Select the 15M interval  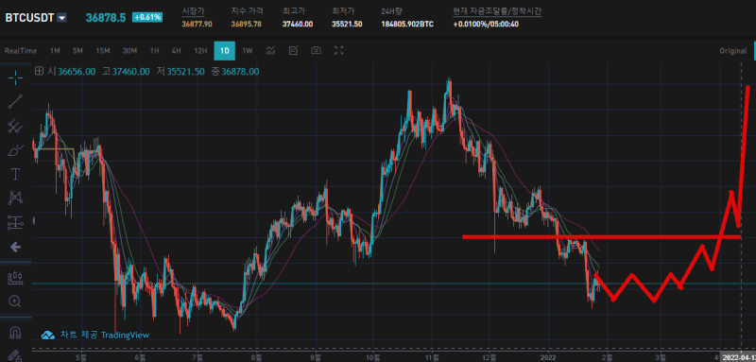103,51
